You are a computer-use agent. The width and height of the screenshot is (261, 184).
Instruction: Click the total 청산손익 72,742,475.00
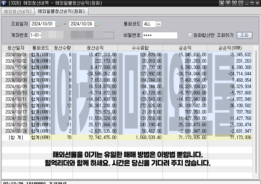tap(102, 137)
